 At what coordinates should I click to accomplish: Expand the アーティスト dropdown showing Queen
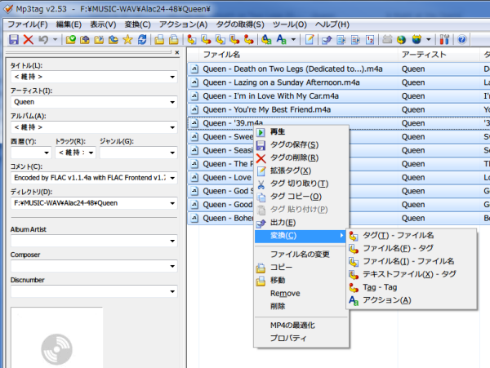(x=173, y=102)
